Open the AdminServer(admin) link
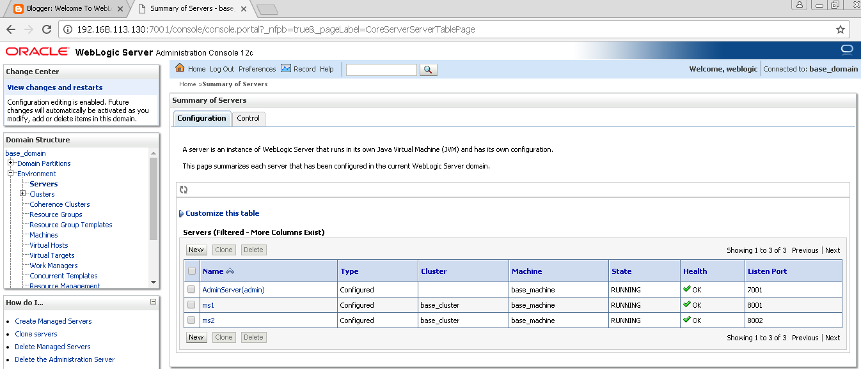 233,290
